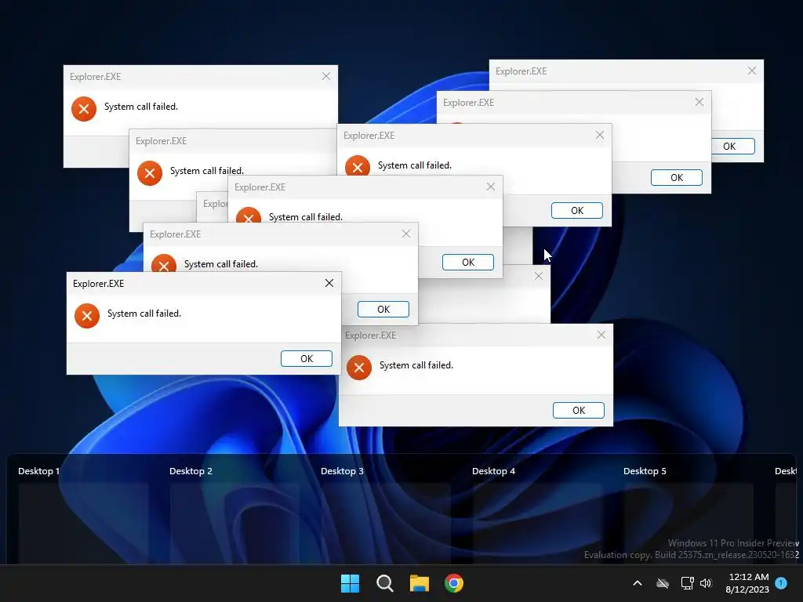
Task: Click OK in the active Explorer.EXE dialog
Action: (307, 358)
